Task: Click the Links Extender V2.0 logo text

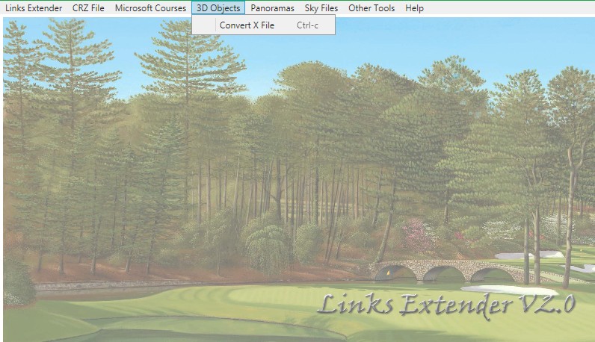Action: 446,305
